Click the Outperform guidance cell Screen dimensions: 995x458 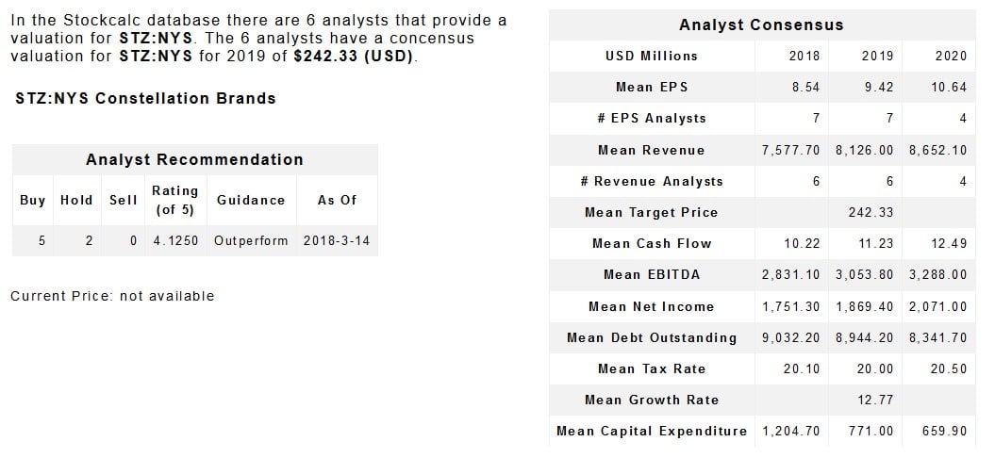(251, 240)
